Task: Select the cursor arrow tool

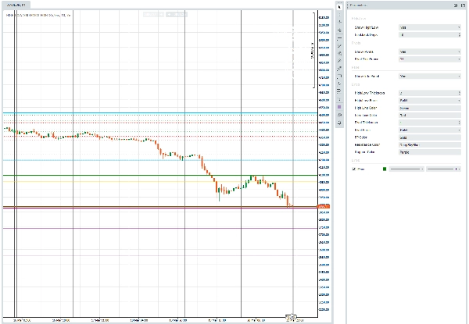Action: click(339, 7)
